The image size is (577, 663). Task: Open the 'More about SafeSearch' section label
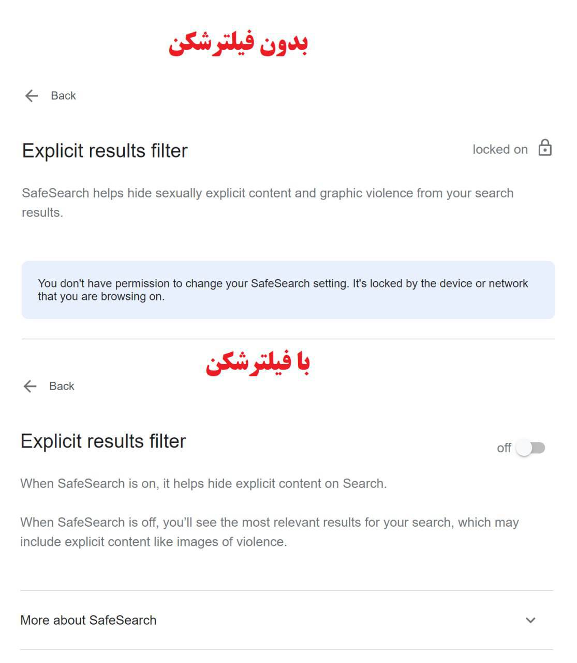click(x=88, y=621)
